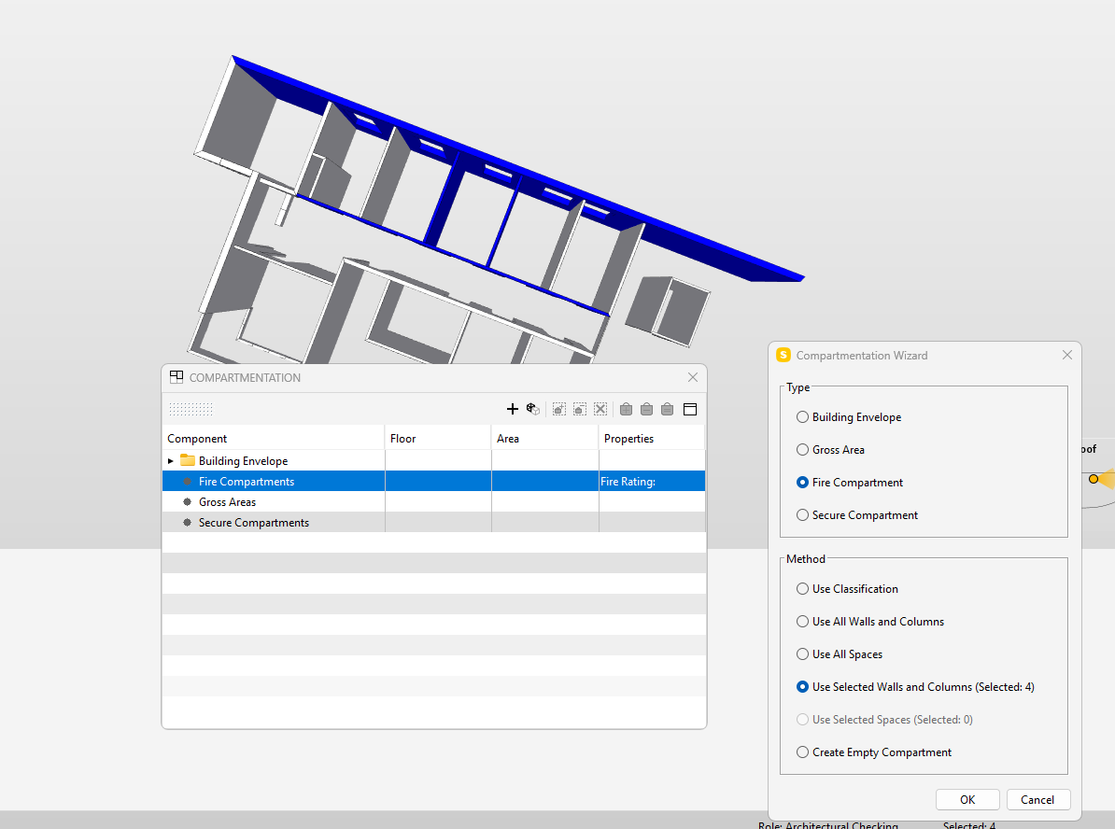Screen dimensions: 1115x829
Task: Click the Selected: 4 status bar entry
Action: pyautogui.click(x=969, y=824)
